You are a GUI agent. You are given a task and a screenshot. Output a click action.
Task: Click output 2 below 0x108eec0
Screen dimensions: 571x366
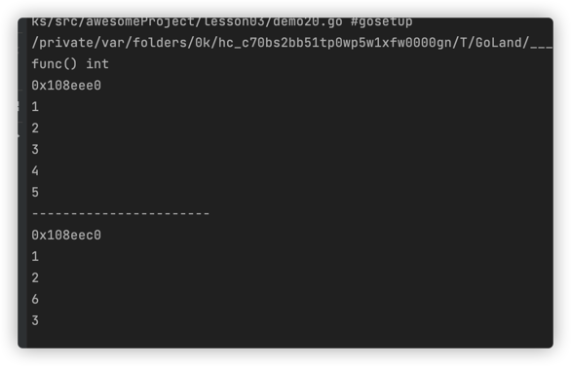(35, 278)
